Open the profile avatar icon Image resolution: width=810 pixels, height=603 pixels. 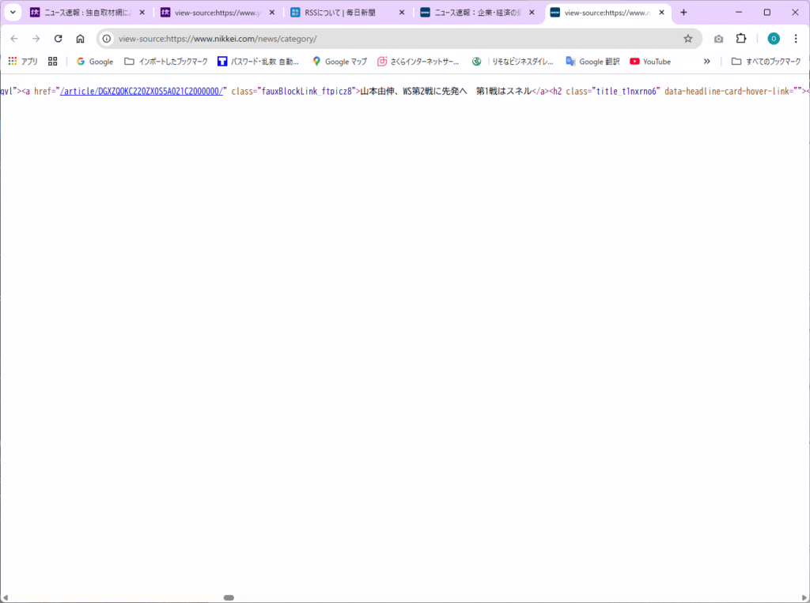[773, 39]
